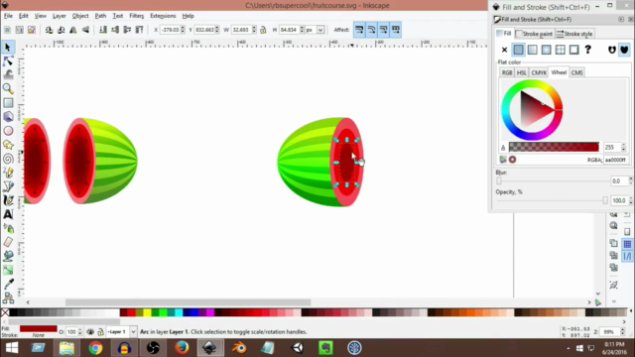Open the Object menu
The width and height of the screenshot is (635, 357).
[80, 16]
